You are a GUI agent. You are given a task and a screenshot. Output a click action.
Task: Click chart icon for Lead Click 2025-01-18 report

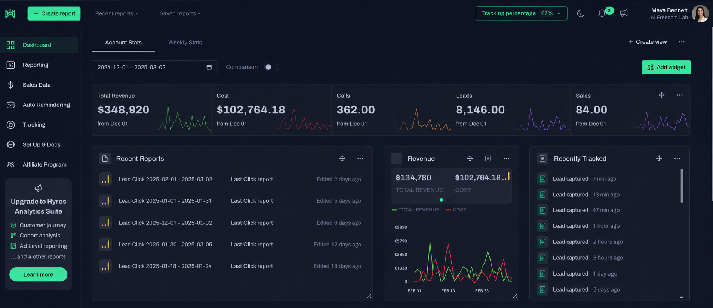point(105,266)
